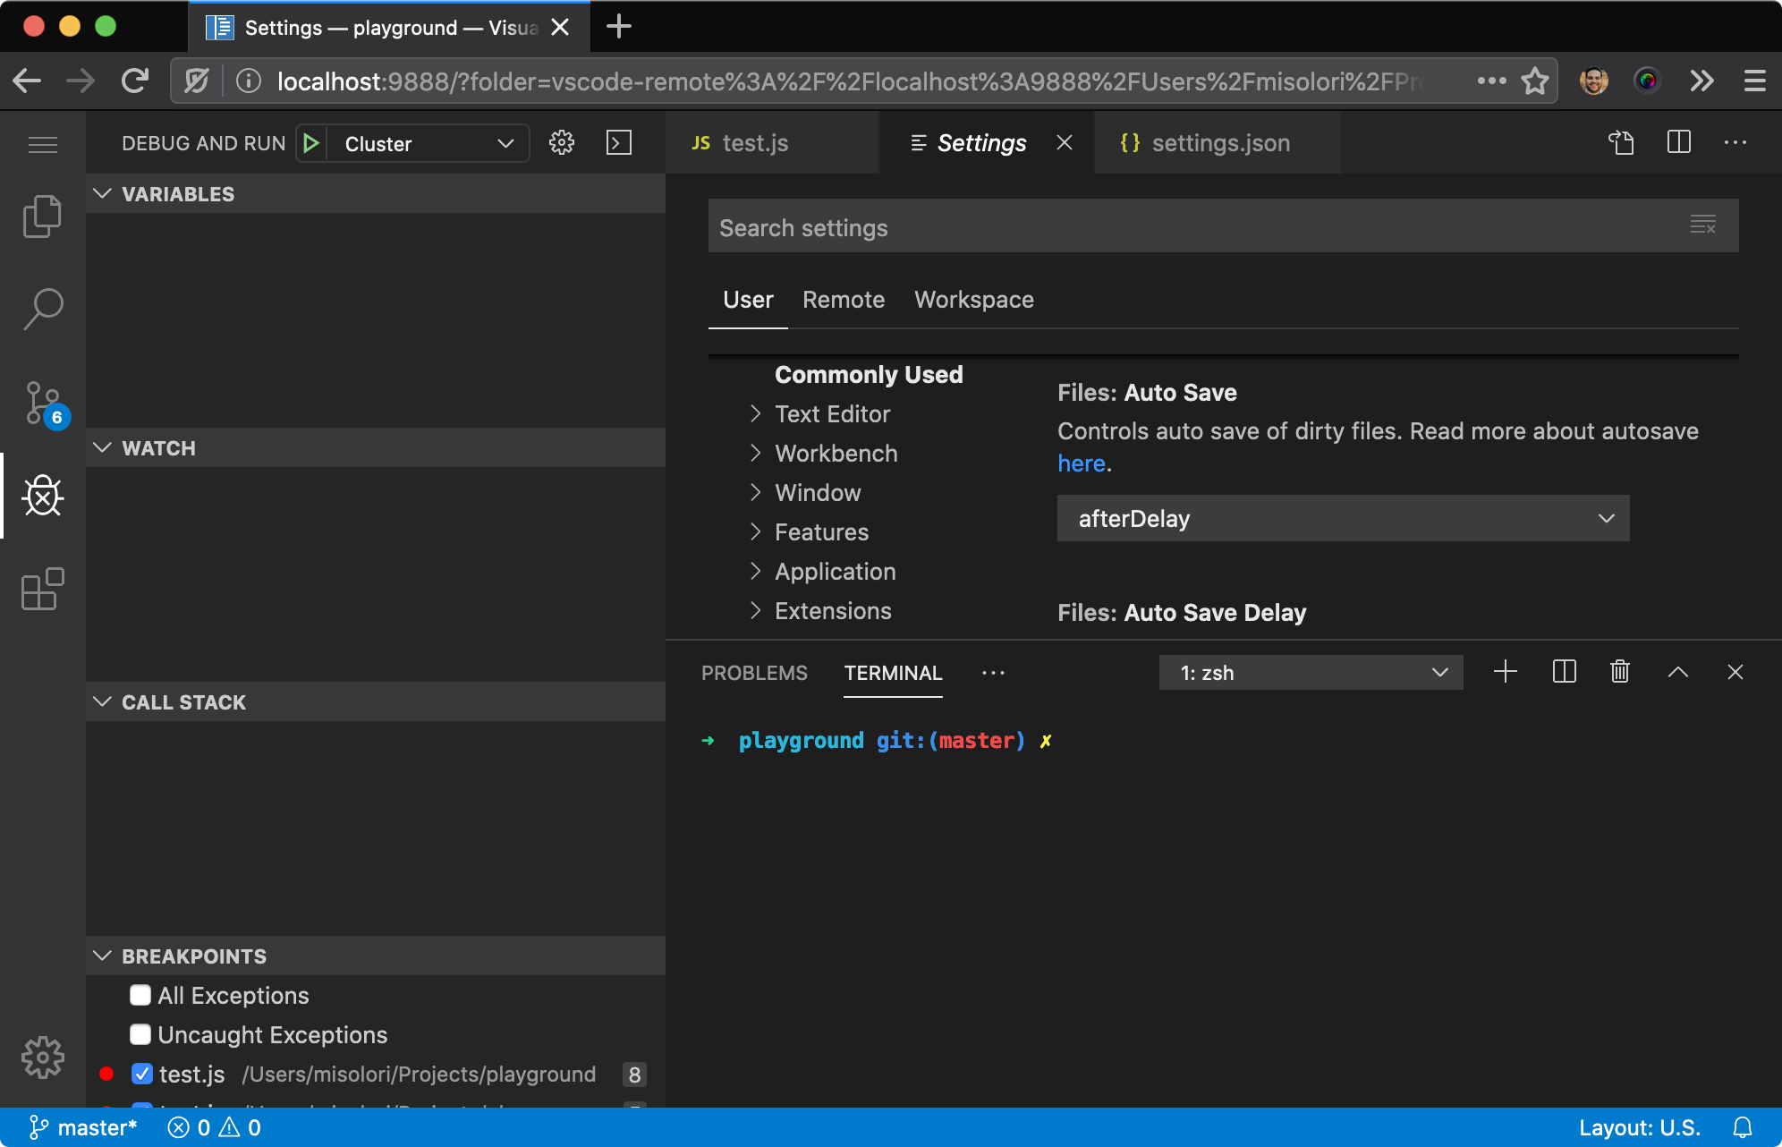This screenshot has height=1147, width=1782.
Task: Click the master* branch in status bar
Action: click(84, 1127)
